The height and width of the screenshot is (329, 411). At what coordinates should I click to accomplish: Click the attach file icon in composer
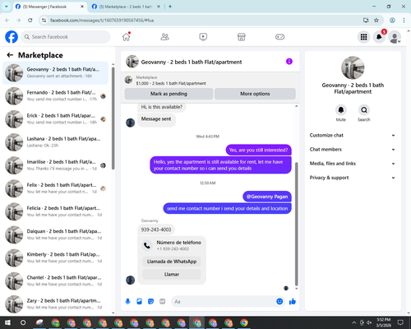(139, 302)
